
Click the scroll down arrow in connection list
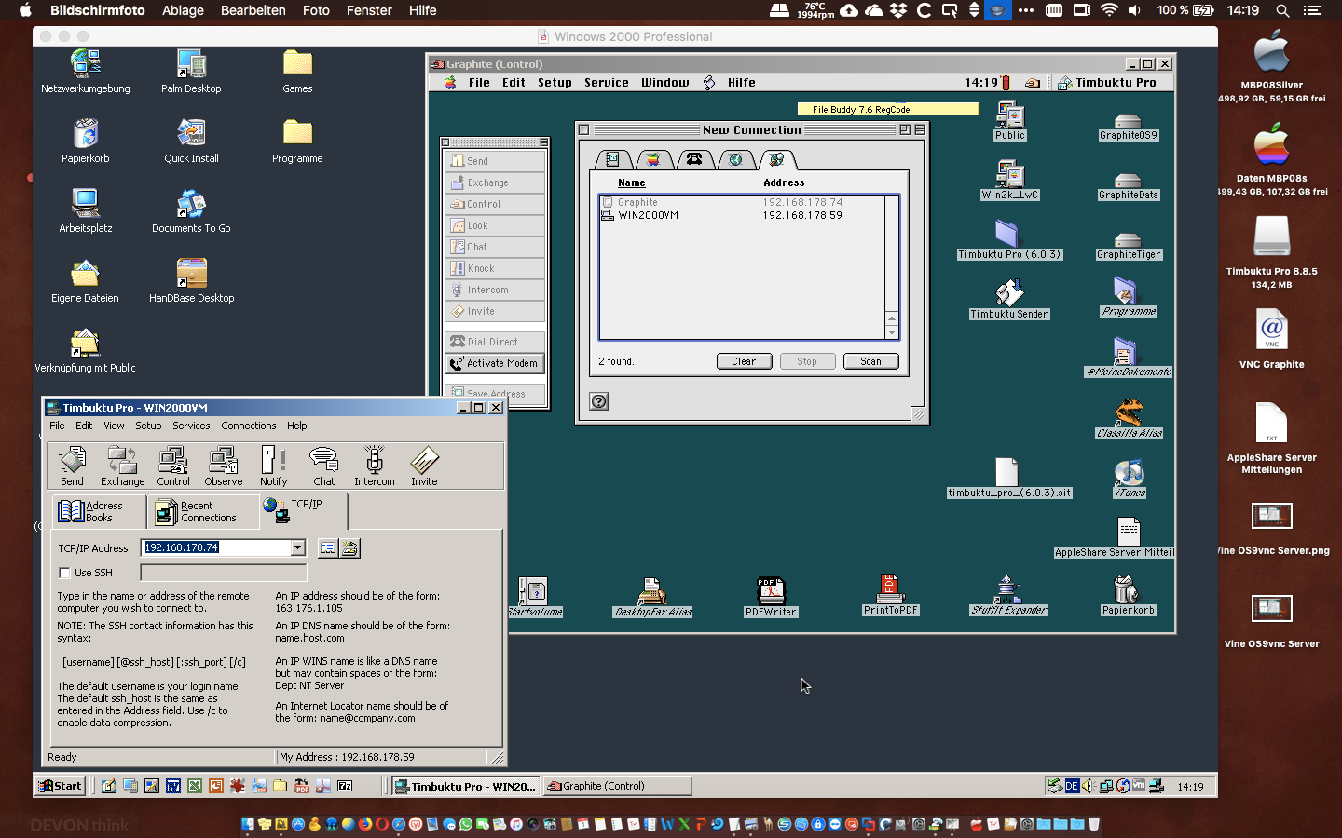(892, 331)
